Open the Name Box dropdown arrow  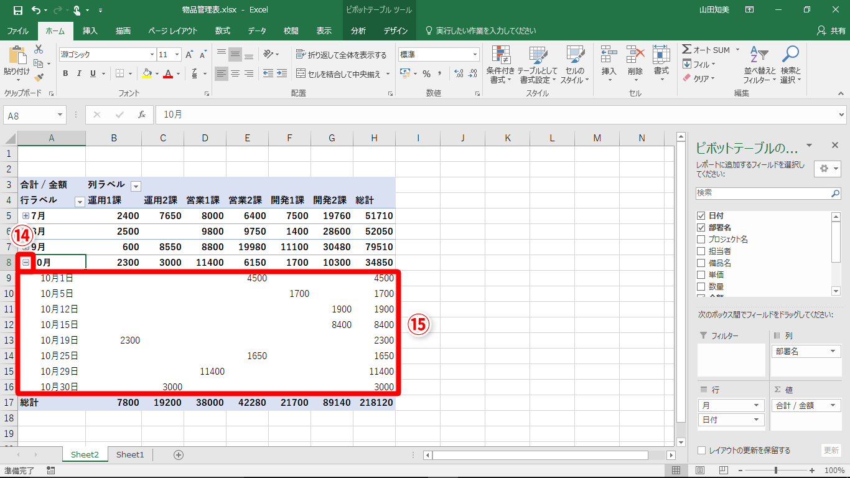pos(60,115)
